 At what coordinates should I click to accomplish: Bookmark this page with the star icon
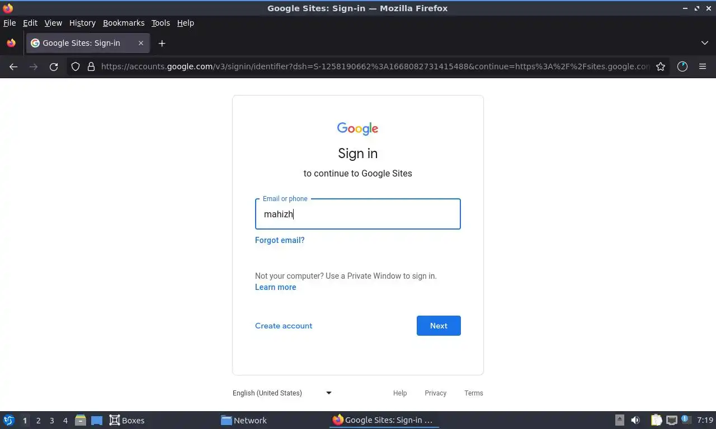661,66
